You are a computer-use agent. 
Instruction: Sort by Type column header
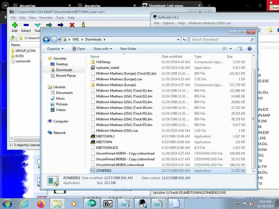pos(198,57)
